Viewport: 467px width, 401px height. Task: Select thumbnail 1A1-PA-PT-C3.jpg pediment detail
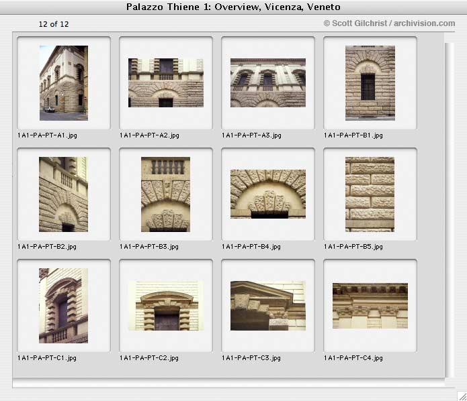(268, 306)
